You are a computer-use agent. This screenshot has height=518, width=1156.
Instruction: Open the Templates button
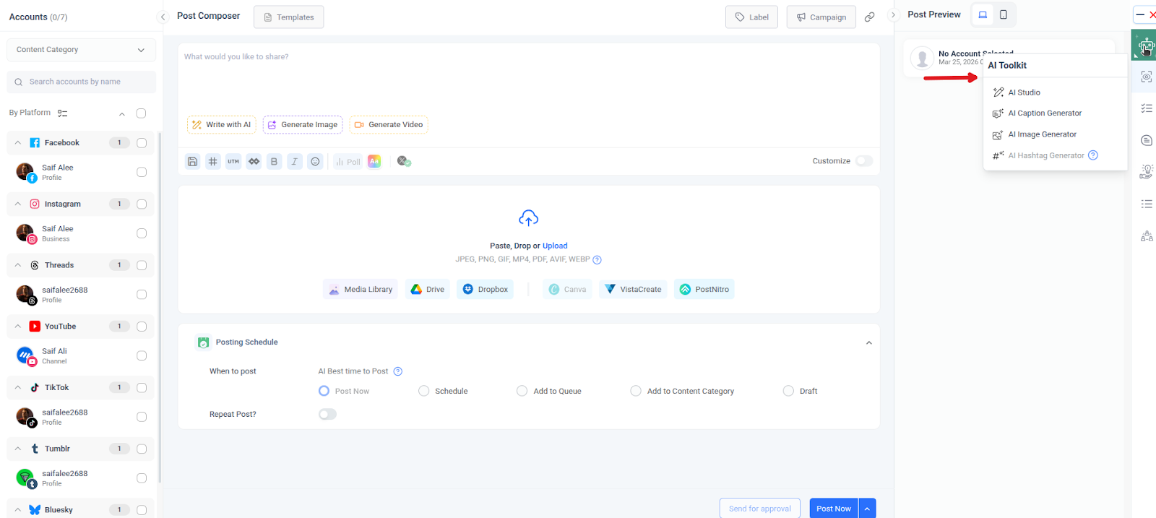[288, 17]
